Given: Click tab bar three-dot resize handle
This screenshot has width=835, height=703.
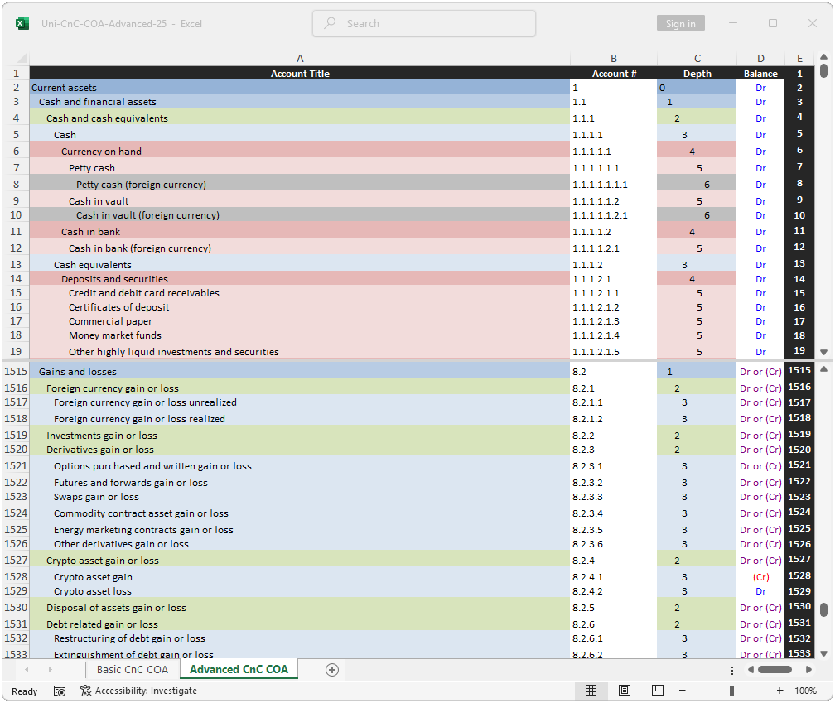Looking at the screenshot, I should click(x=732, y=670).
